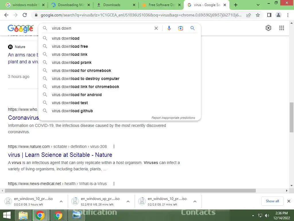The image size is (294, 221).
Task: Select the 'virus download test' suggestion
Action: click(x=119, y=103)
